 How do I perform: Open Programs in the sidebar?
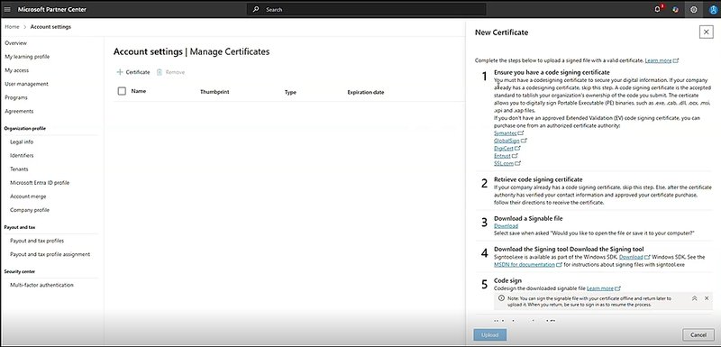pos(16,97)
